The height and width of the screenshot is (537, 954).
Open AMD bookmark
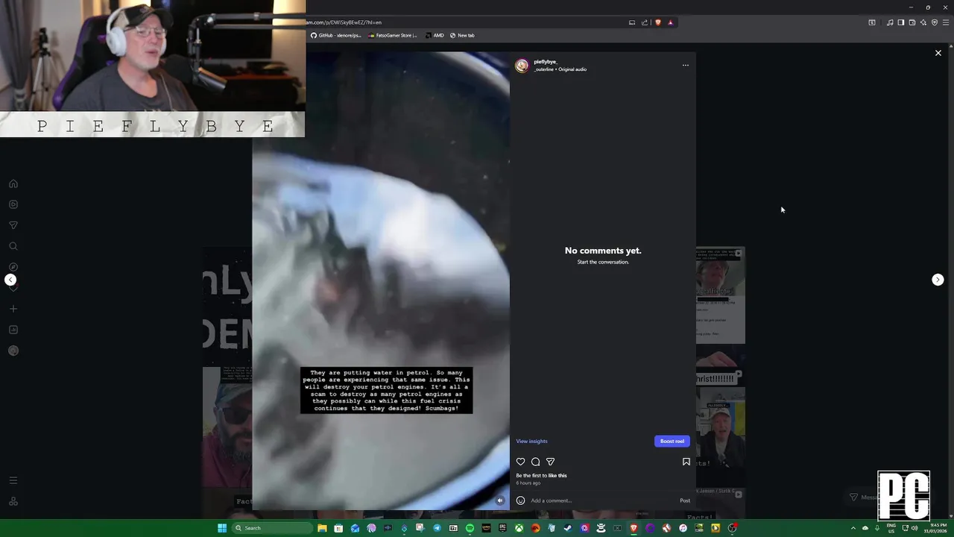click(x=435, y=35)
